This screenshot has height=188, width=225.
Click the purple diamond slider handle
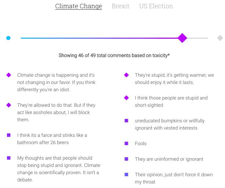(x=182, y=38)
